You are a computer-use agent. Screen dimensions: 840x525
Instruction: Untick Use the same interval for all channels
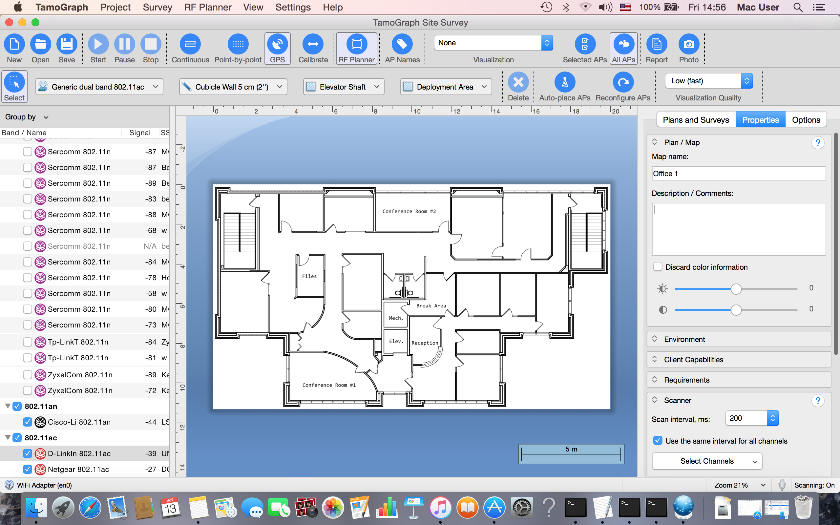[658, 441]
